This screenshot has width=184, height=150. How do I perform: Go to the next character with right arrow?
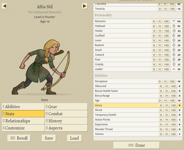85,6
